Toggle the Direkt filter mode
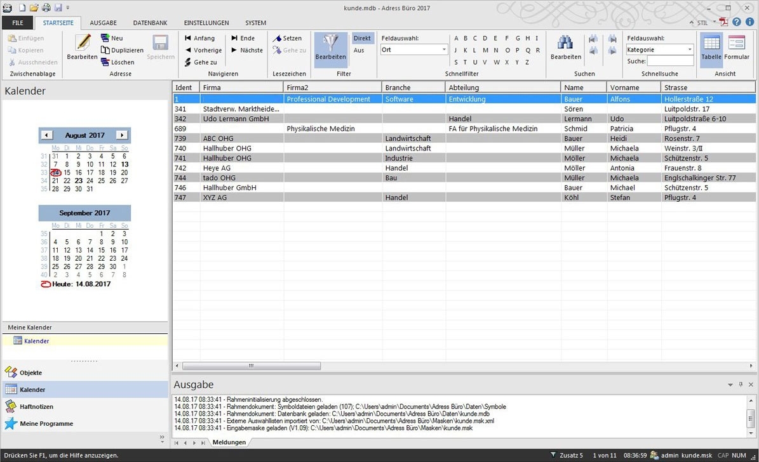This screenshot has width=759, height=462. [x=362, y=38]
